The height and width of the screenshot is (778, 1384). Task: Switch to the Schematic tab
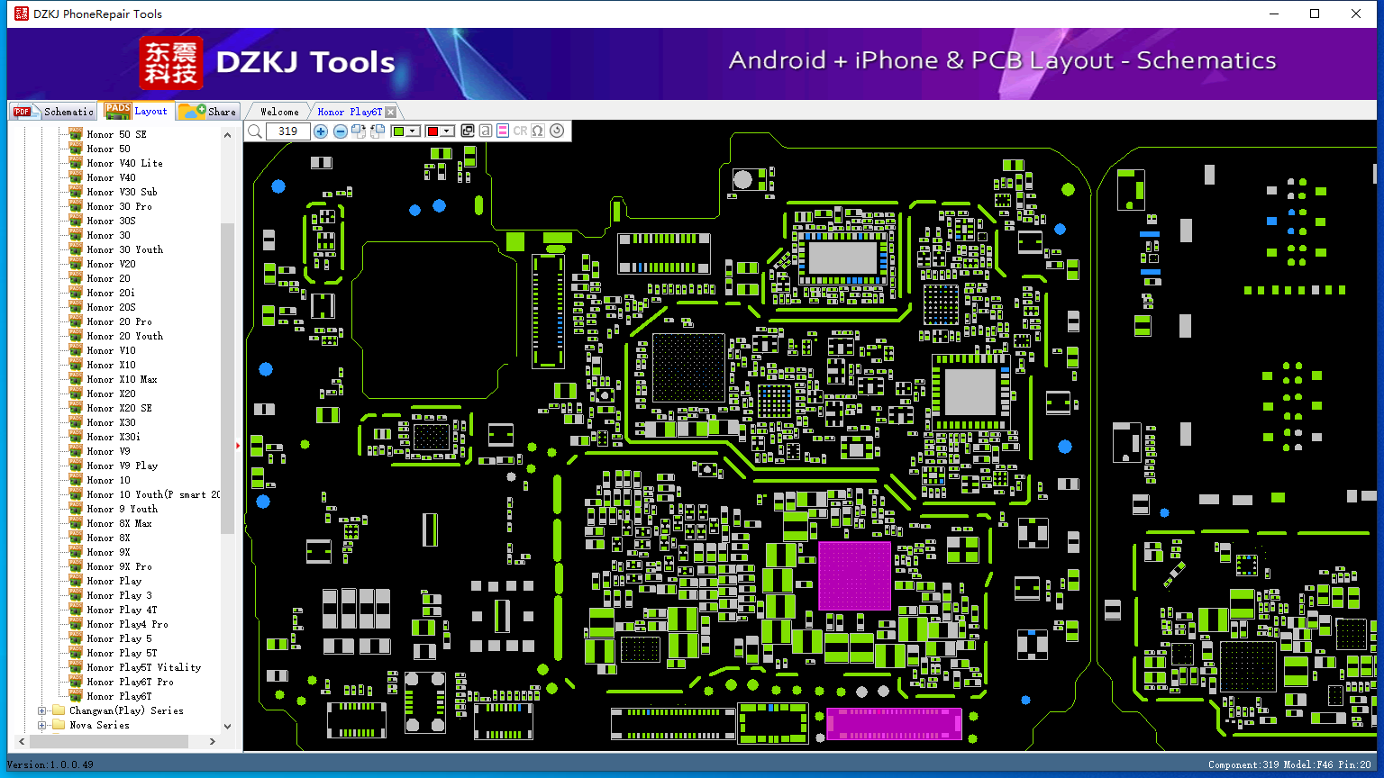(54, 112)
